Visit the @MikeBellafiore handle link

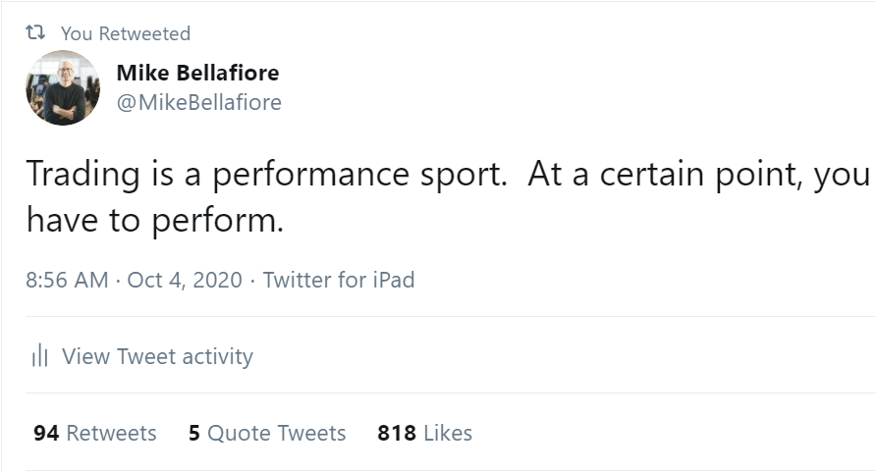click(199, 102)
